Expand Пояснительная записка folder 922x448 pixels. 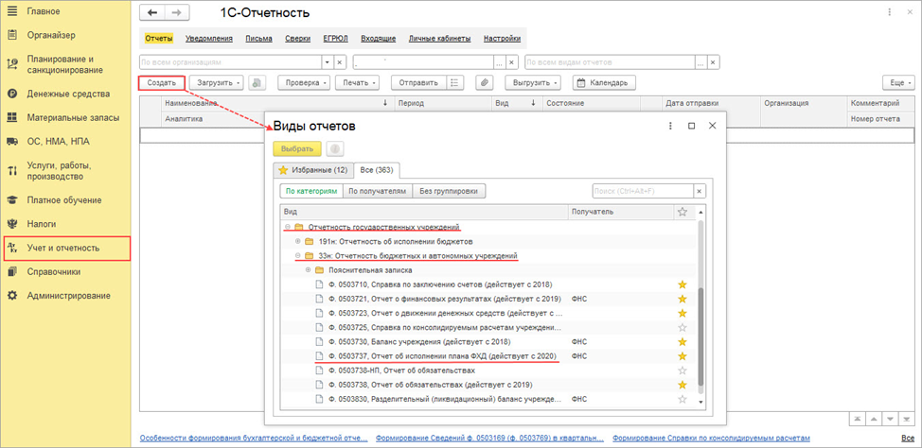click(x=308, y=270)
